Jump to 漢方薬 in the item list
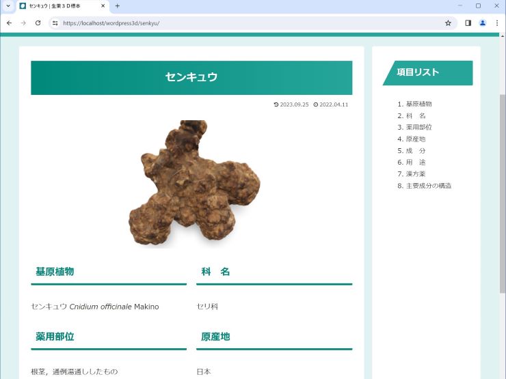The width and height of the screenshot is (506, 379). pyautogui.click(x=416, y=174)
